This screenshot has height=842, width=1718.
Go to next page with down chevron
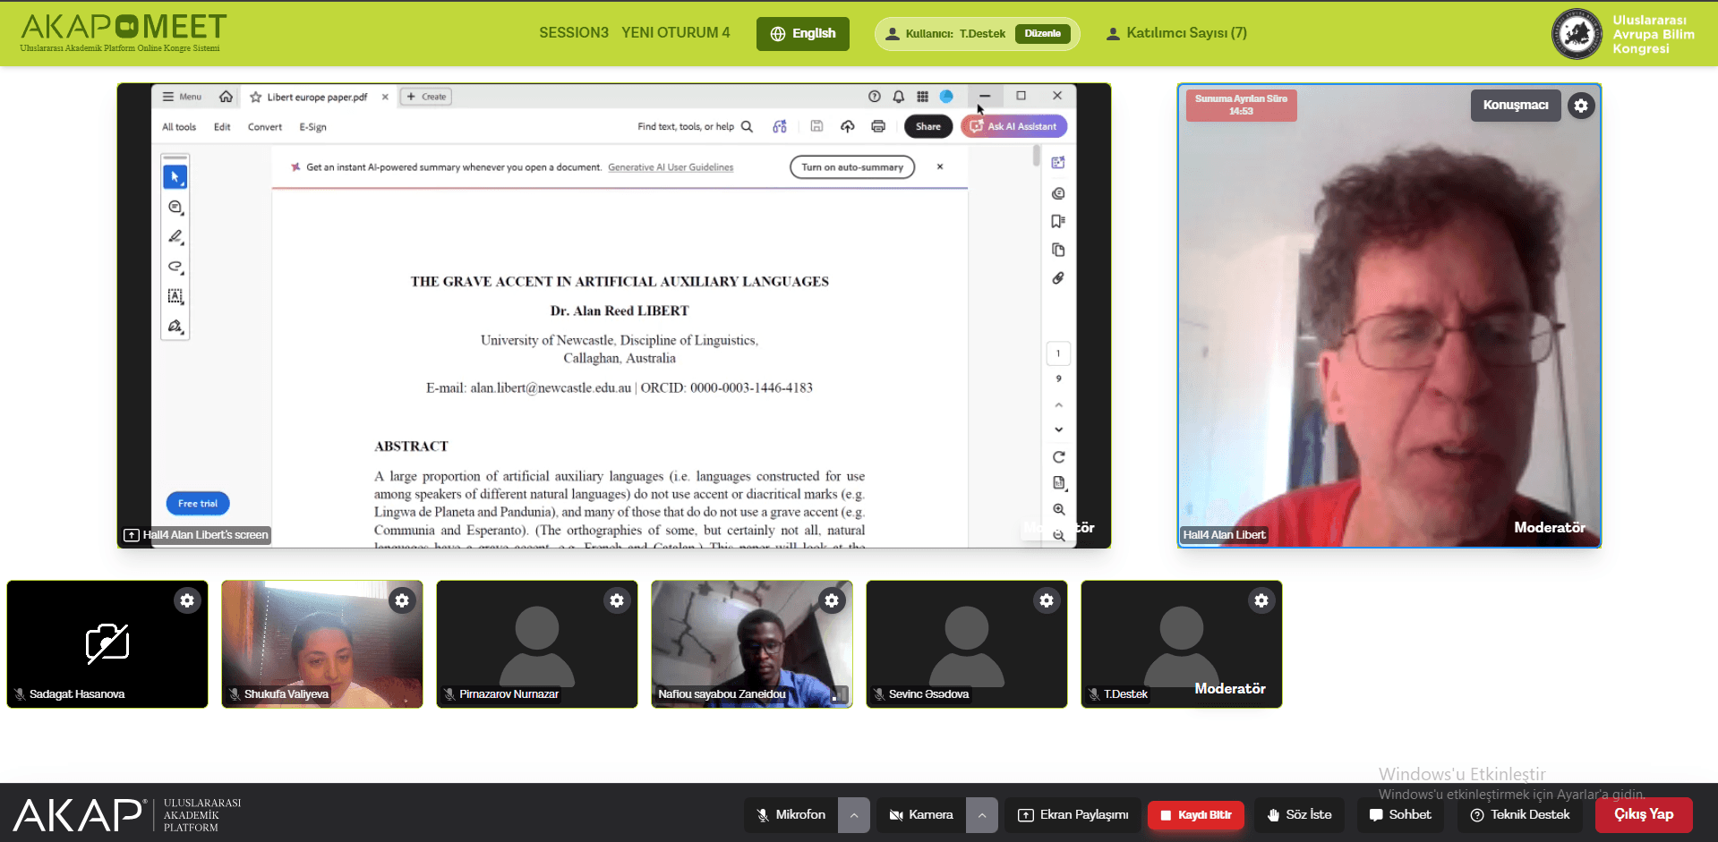tap(1058, 430)
